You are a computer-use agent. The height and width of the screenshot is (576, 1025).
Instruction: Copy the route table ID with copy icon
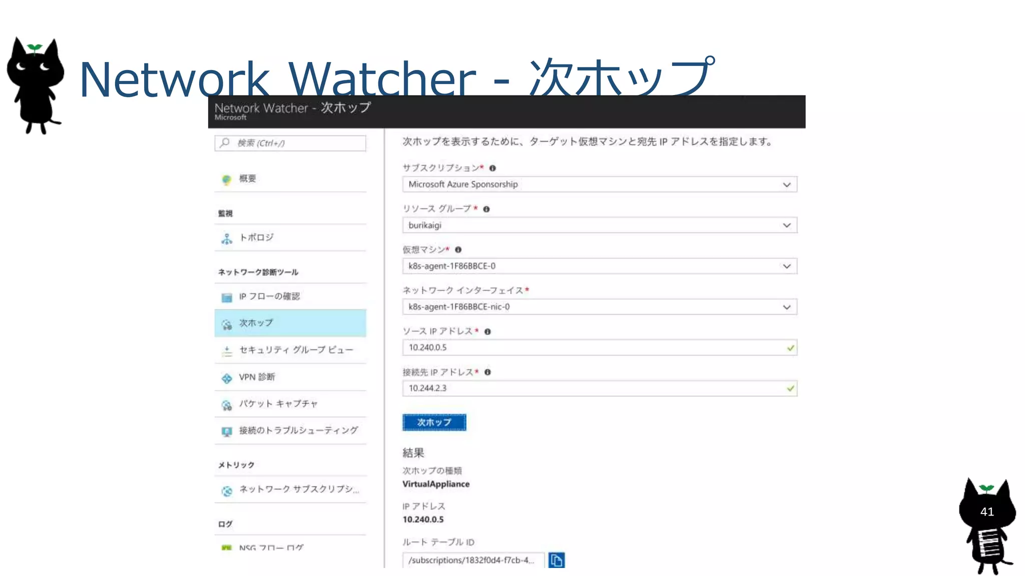(x=557, y=560)
